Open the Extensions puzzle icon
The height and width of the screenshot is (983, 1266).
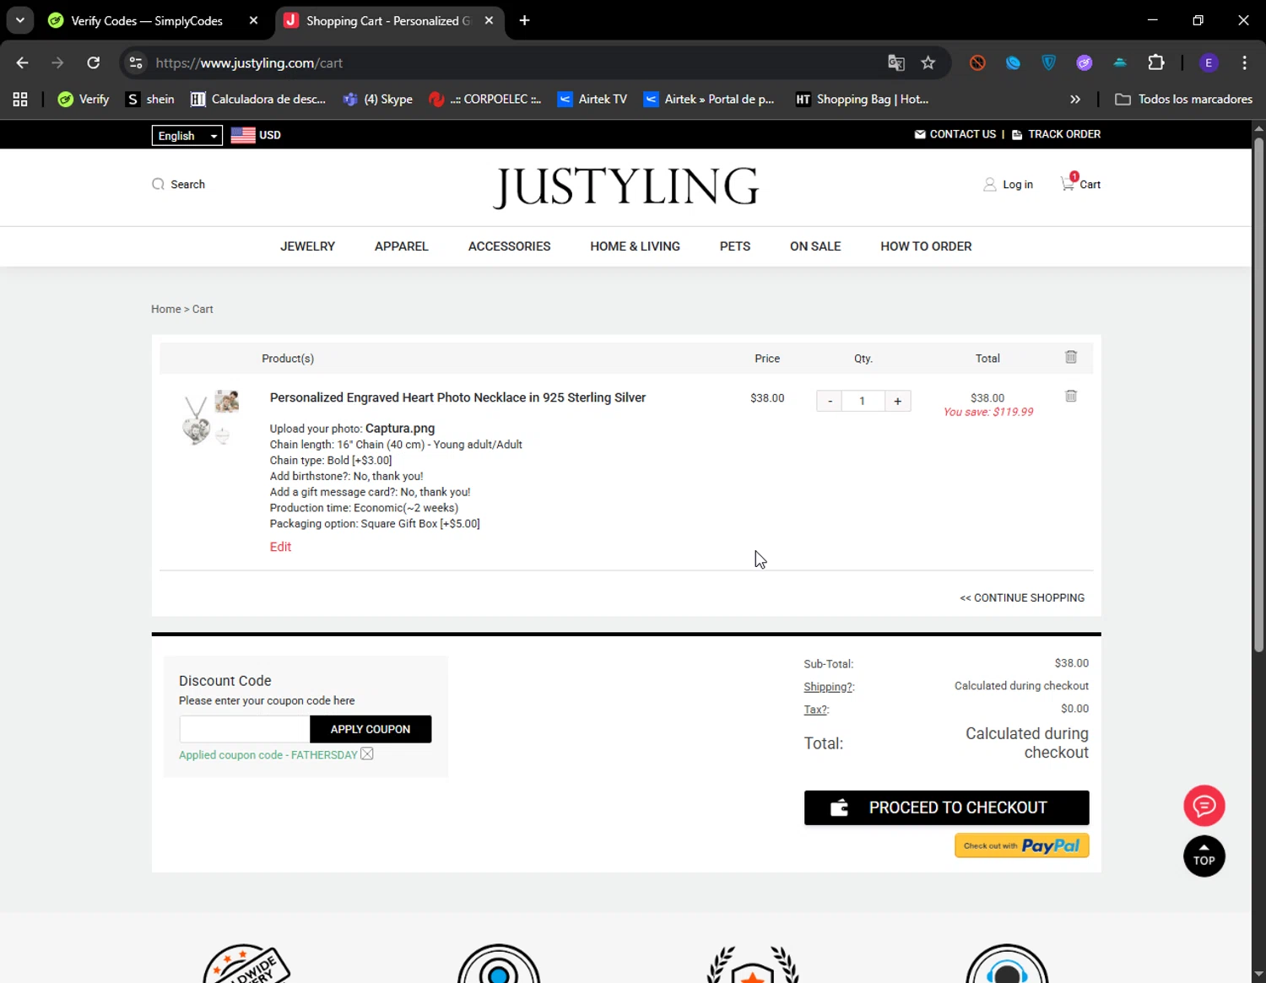pos(1156,62)
